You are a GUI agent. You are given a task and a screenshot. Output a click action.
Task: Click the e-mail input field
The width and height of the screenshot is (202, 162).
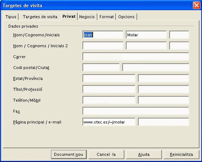(x=163, y=122)
